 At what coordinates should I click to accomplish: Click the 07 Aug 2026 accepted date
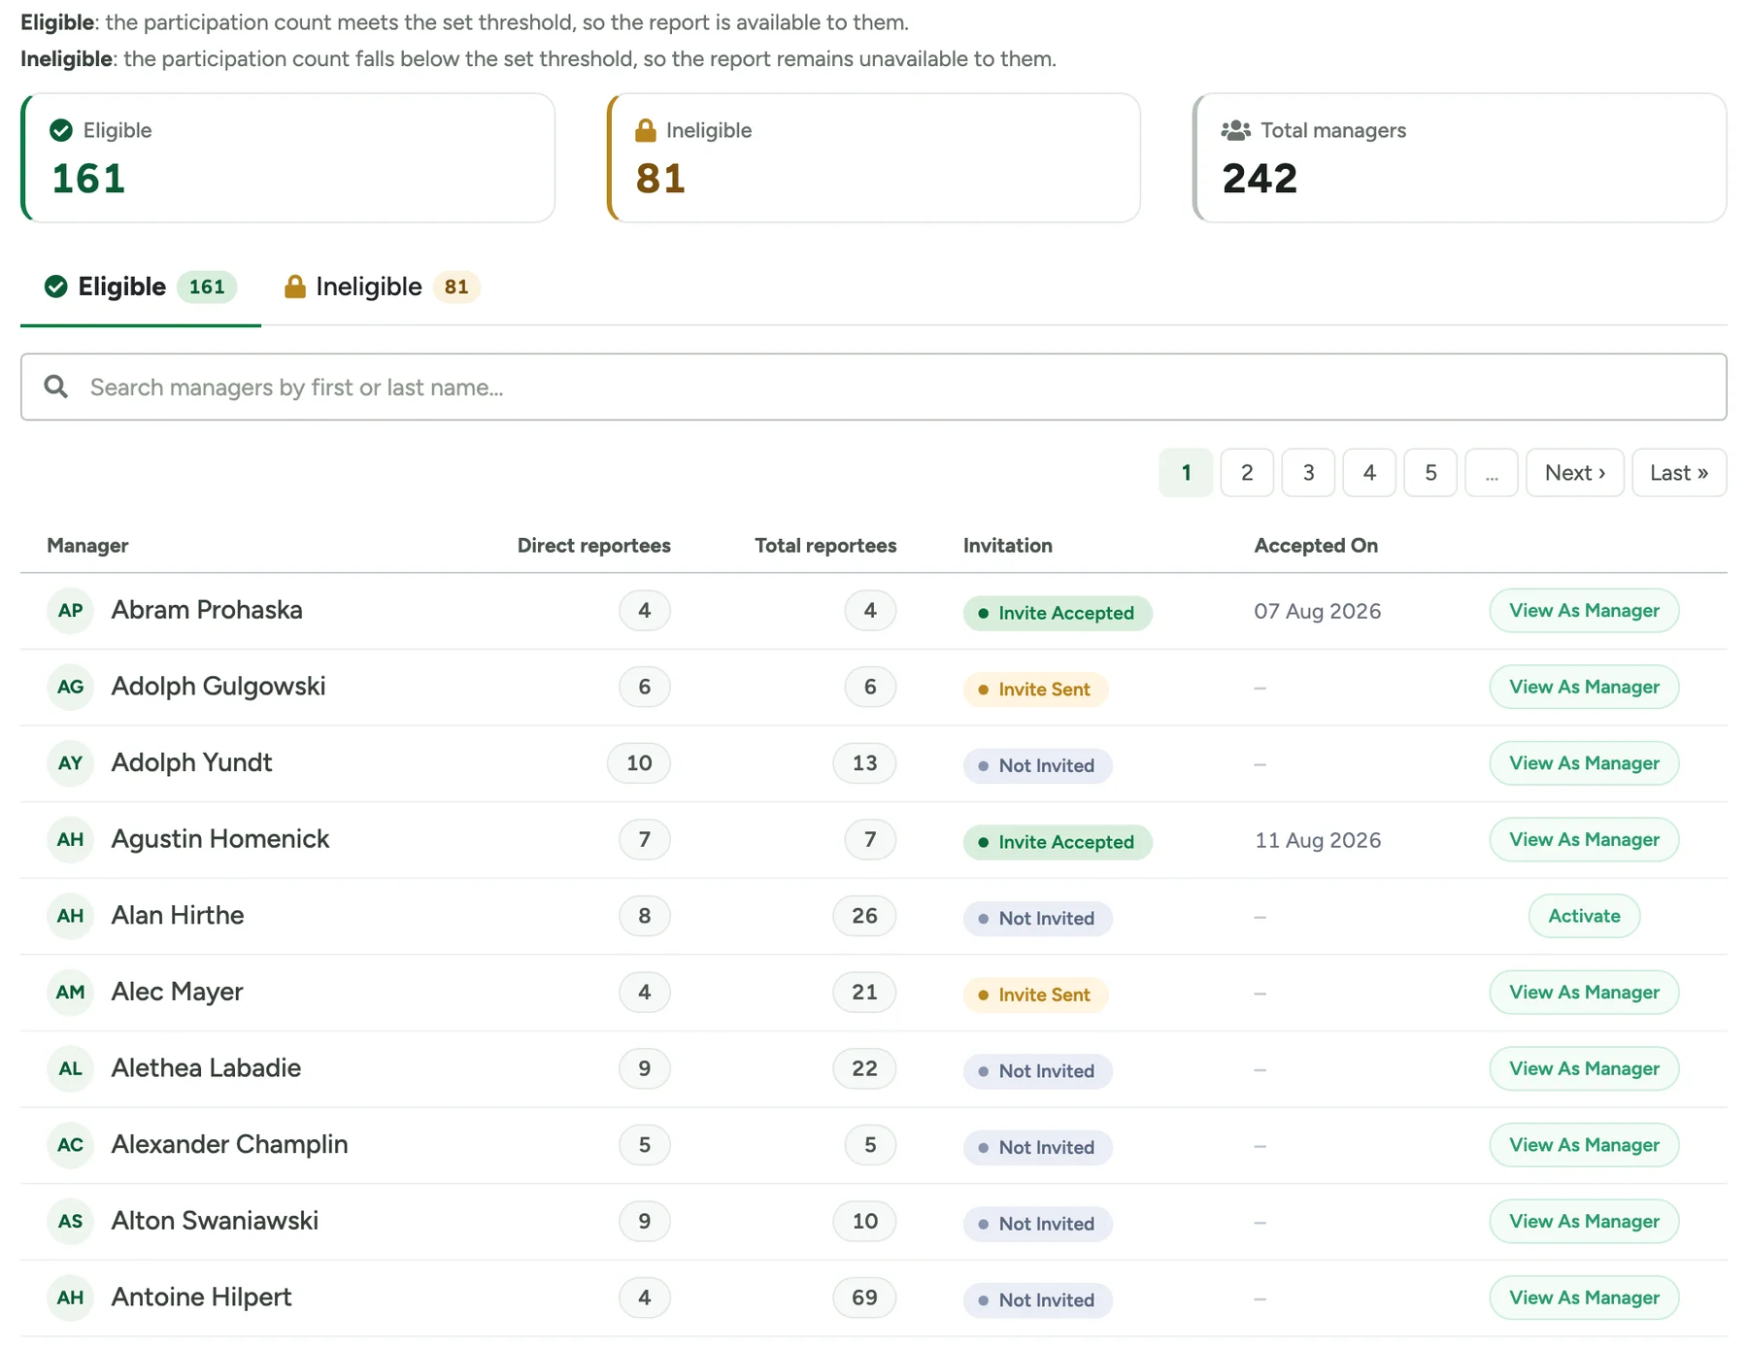1317,612
